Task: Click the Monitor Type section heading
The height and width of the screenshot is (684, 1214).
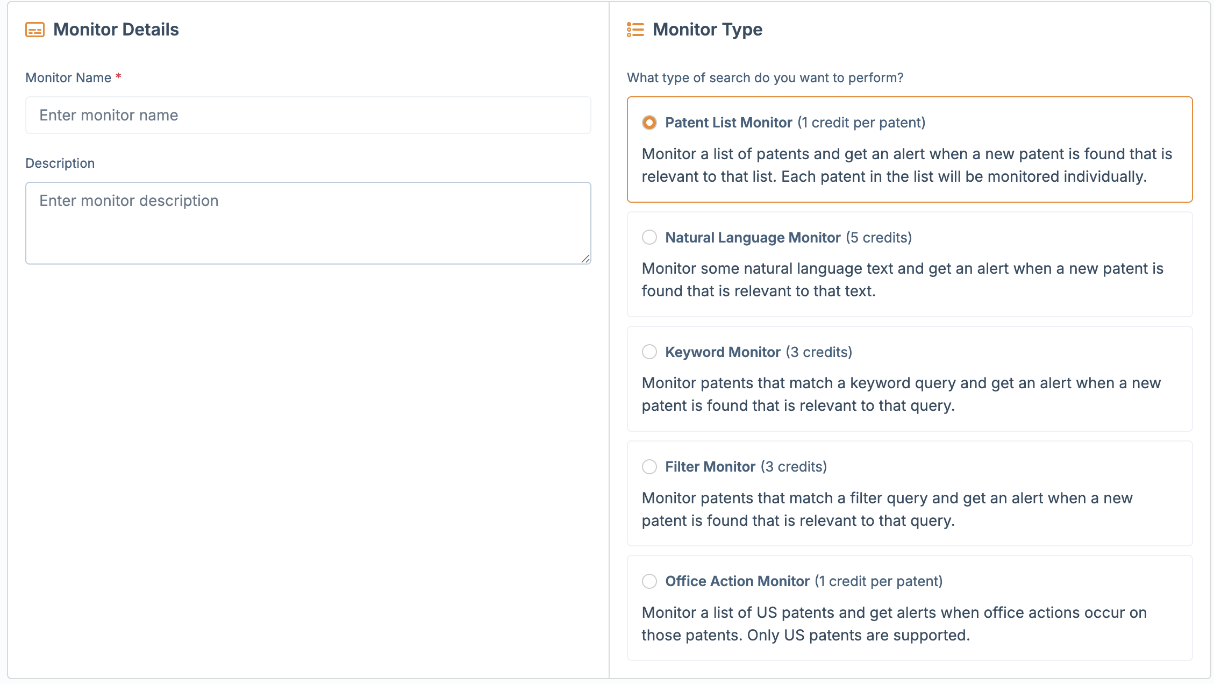Action: pos(707,30)
